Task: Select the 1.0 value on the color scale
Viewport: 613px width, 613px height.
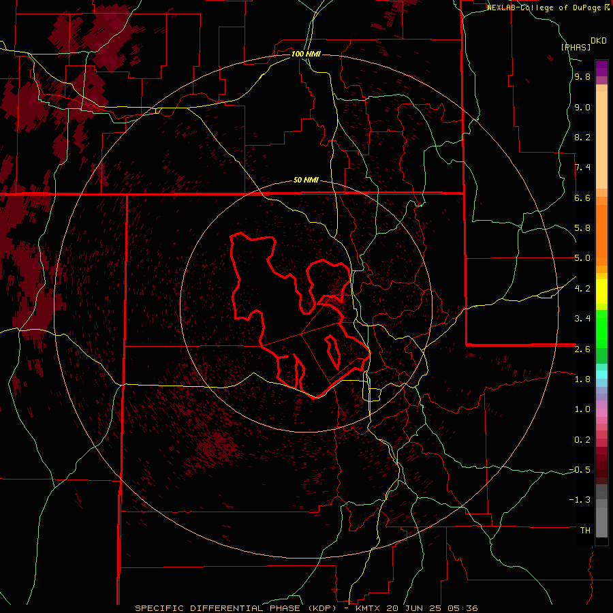Action: 582,409
